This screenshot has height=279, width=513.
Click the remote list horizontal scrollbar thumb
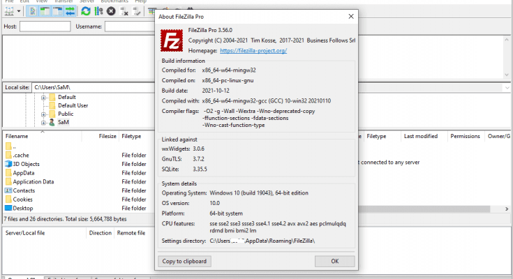coord(424,209)
